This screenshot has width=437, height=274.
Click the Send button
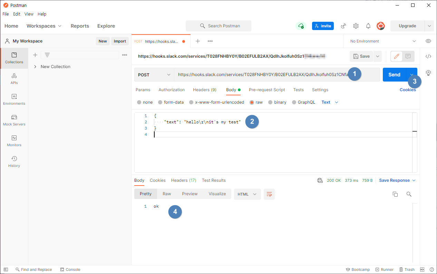(394, 75)
